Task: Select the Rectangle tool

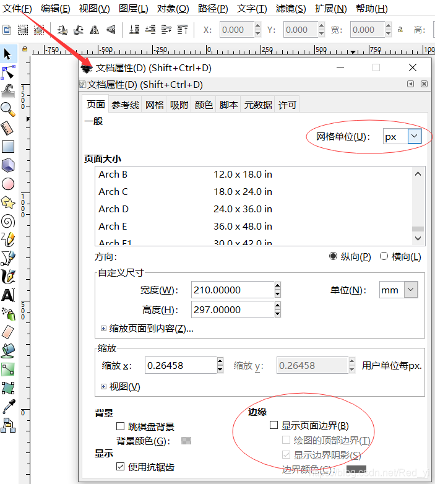Action: pyautogui.click(x=8, y=147)
